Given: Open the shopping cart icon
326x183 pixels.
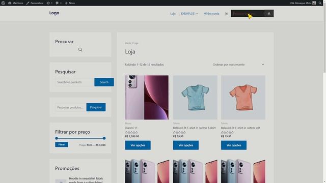Looking at the screenshot, I should pos(226,14).
